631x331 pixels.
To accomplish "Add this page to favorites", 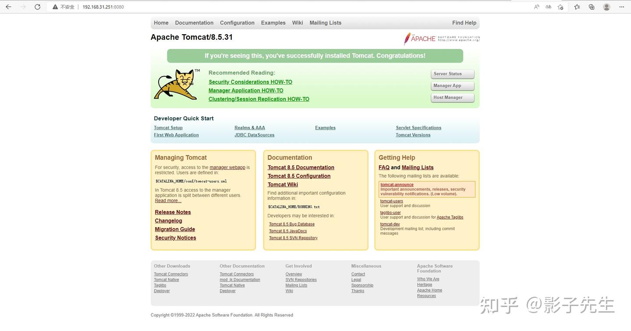I will click(560, 7).
